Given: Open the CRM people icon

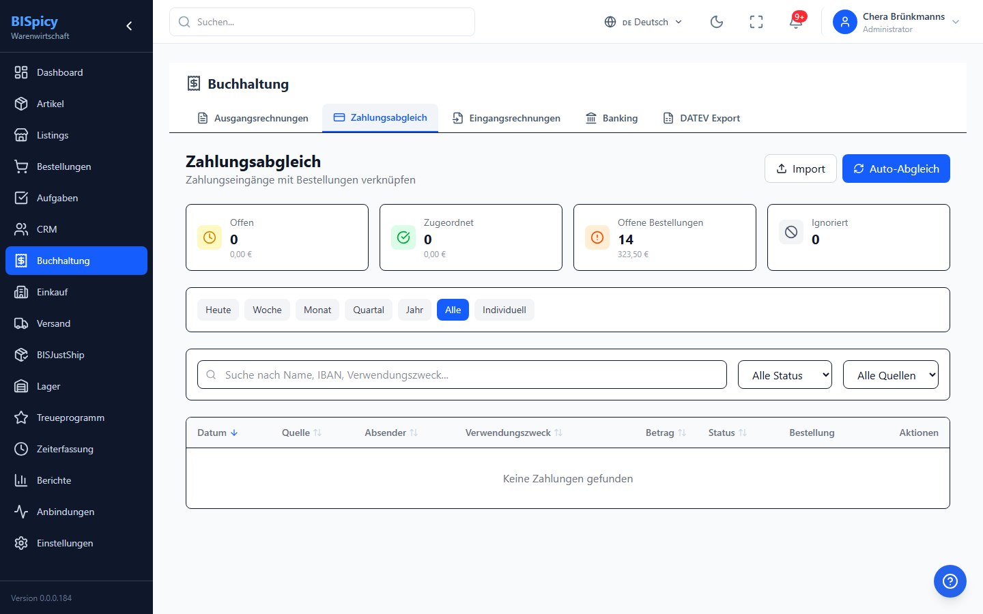Looking at the screenshot, I should pos(21,229).
